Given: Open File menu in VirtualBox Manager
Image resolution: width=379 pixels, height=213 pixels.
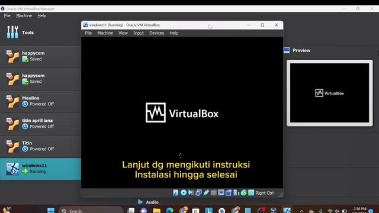Looking at the screenshot, I should [7, 16].
